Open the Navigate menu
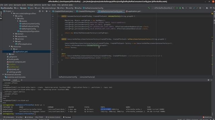The width and height of the screenshot is (215, 120). (17, 5)
